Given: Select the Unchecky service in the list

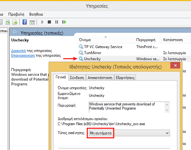Looking at the screenshot, I should [x=134, y=59].
